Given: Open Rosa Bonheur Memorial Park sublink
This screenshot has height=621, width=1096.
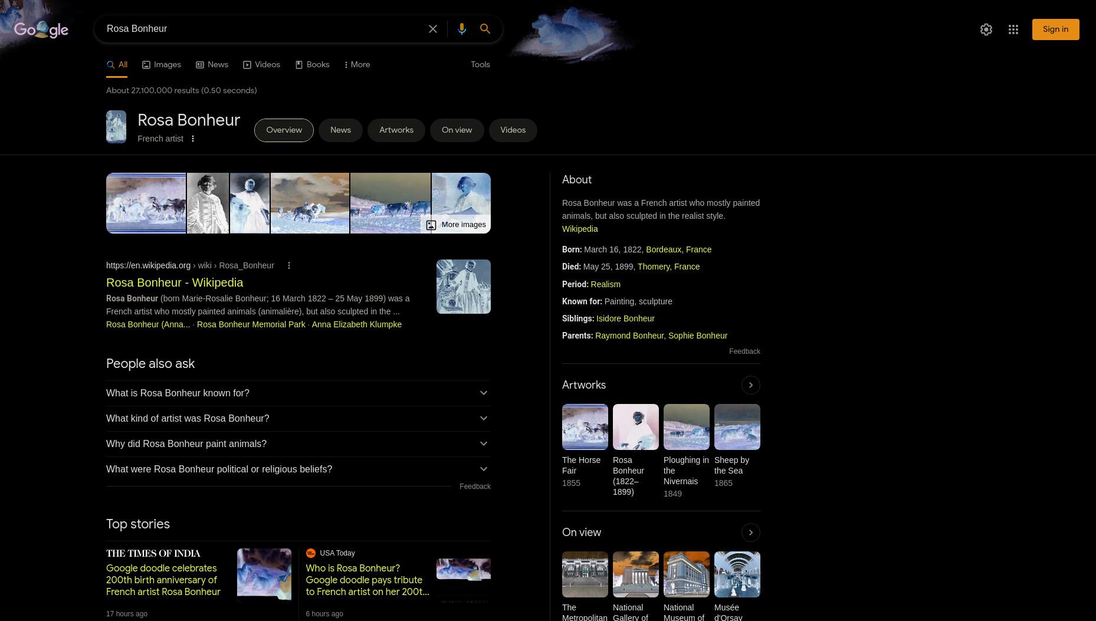Looking at the screenshot, I should click(251, 324).
